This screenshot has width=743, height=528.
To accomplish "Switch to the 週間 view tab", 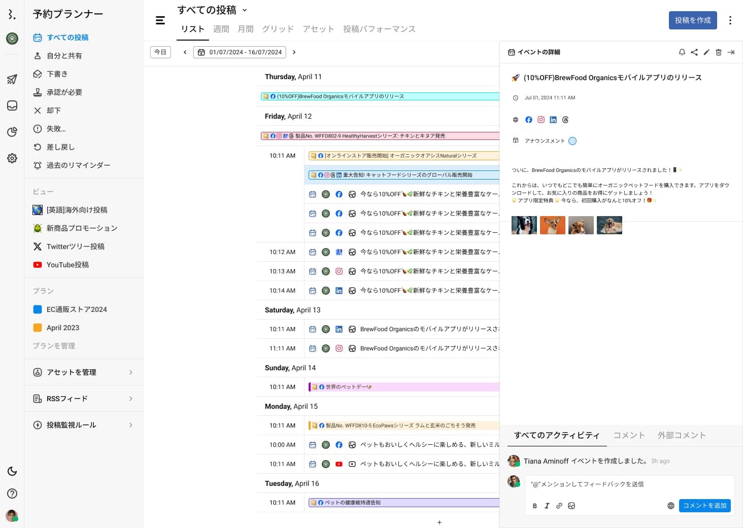I will (x=221, y=29).
